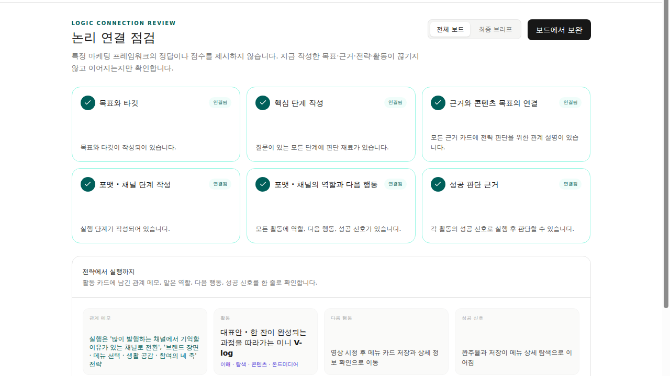
Task: Select the 성공 판단 근거 card title
Action: [x=474, y=185]
